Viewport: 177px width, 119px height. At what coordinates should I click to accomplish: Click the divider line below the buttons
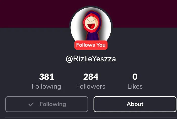pos(91,117)
